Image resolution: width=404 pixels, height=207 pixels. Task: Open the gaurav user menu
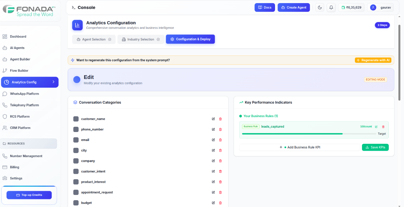(380, 7)
